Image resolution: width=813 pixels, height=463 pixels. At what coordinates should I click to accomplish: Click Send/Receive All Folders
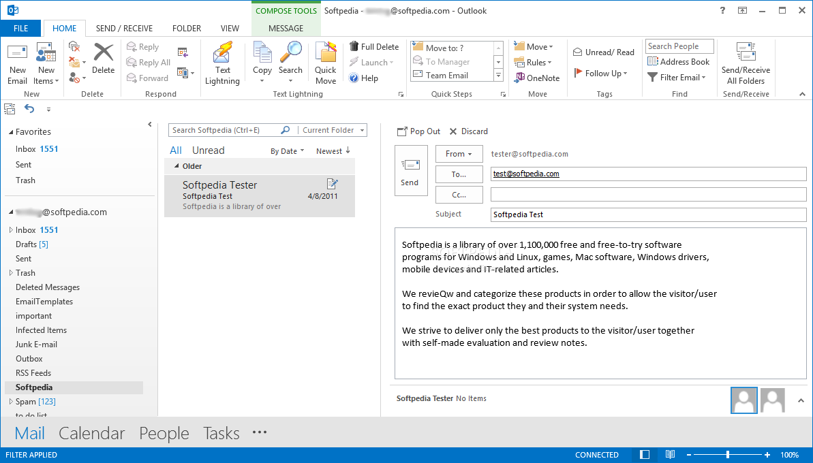coord(746,64)
